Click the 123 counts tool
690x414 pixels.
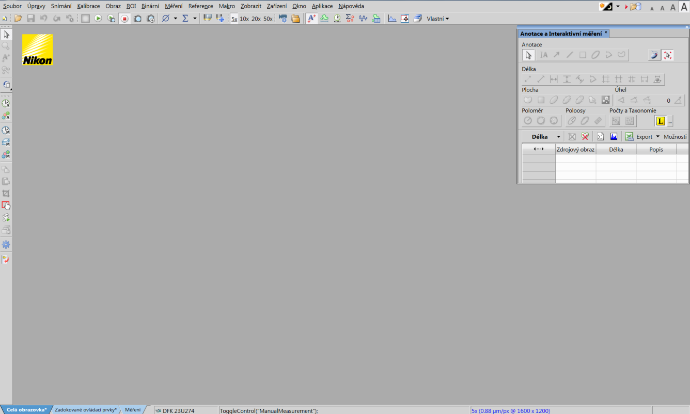click(x=616, y=121)
